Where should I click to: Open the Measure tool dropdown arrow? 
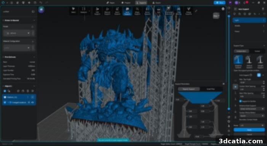tap(89, 11)
